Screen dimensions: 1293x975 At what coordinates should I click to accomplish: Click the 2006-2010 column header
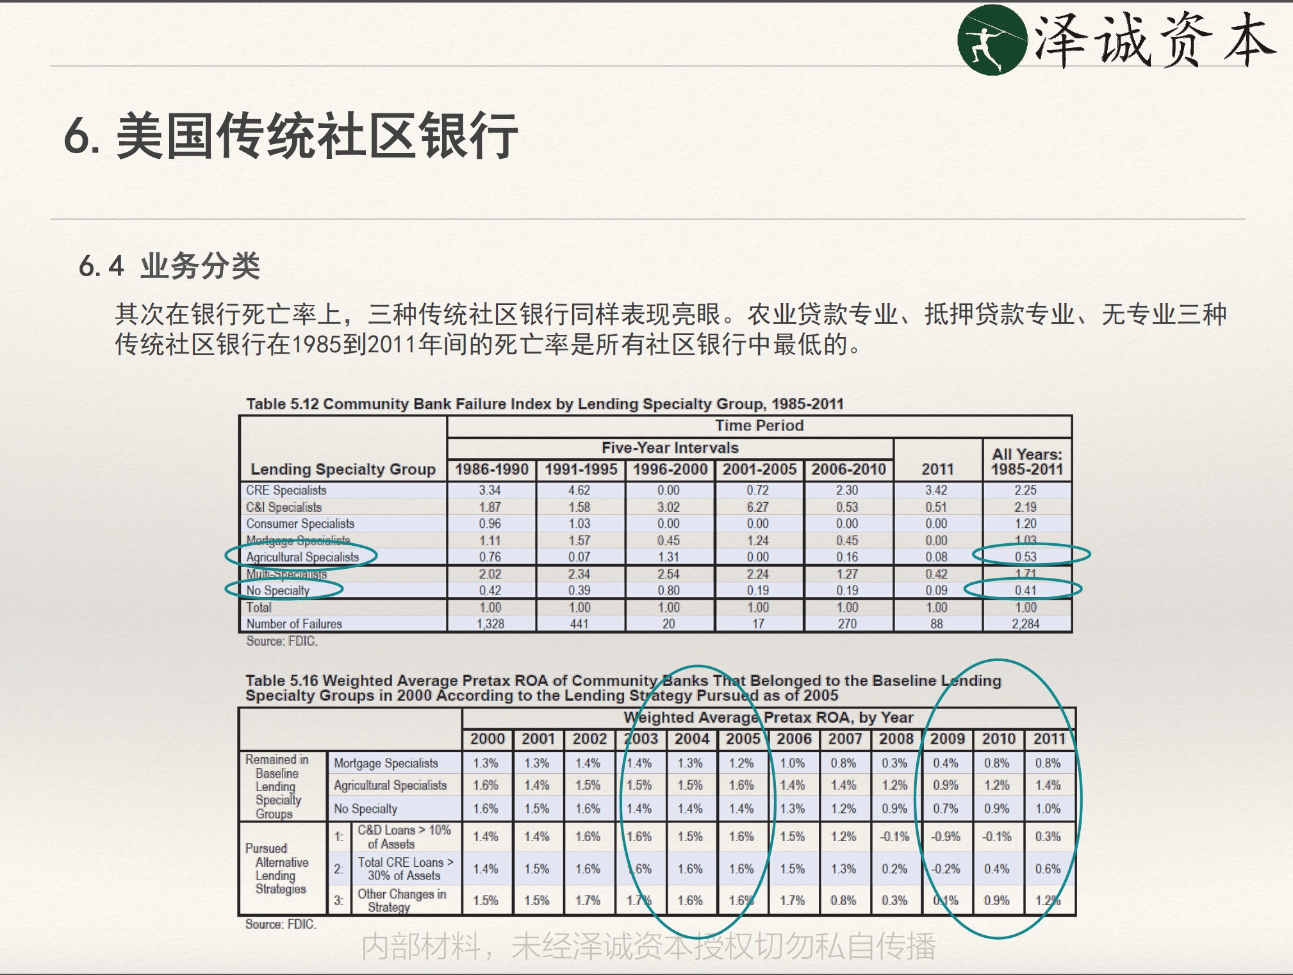[x=848, y=469]
